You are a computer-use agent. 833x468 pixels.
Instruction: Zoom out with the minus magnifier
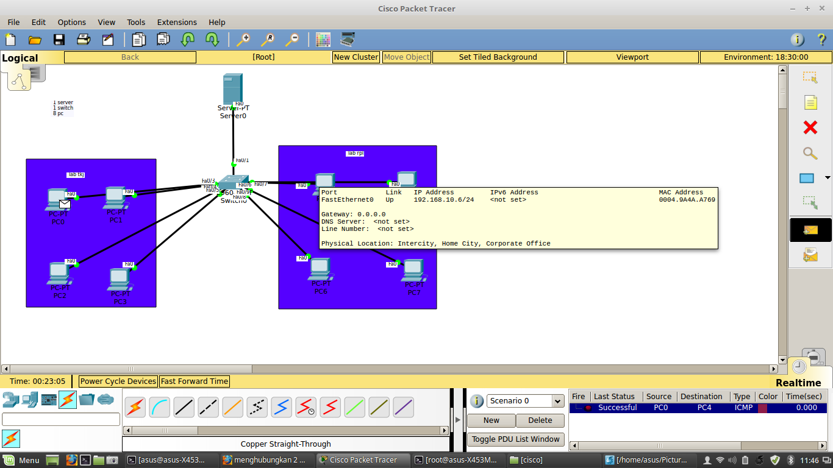pyautogui.click(x=292, y=40)
